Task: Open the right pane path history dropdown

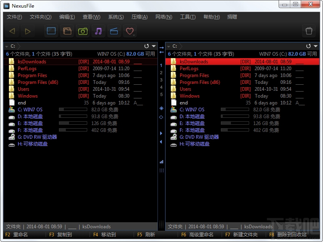Action: [x=316, y=46]
